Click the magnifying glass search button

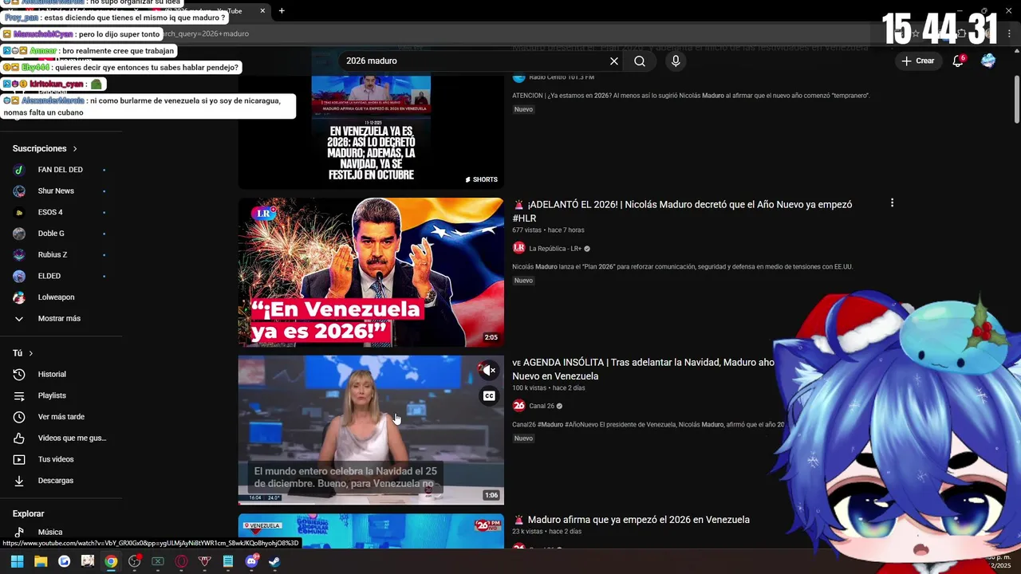click(640, 61)
